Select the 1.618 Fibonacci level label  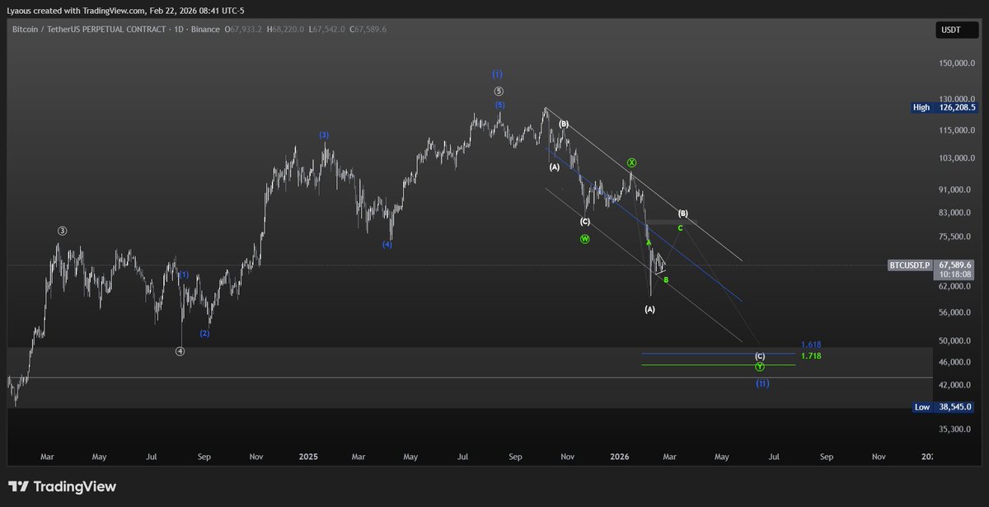(x=811, y=345)
